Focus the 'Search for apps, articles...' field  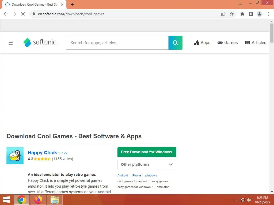[x=117, y=43]
